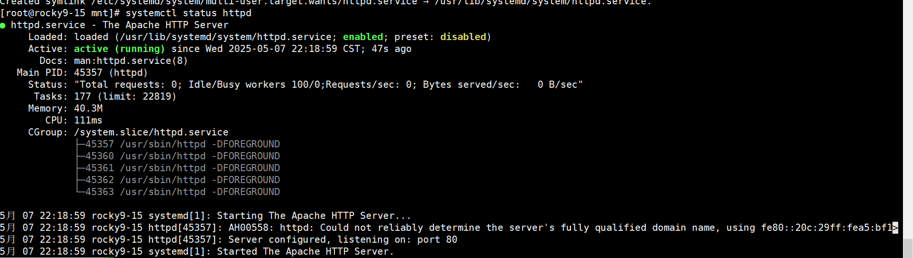This screenshot has height=258, width=913.
Task: Click the Memory value 40.3M
Action: coord(88,108)
